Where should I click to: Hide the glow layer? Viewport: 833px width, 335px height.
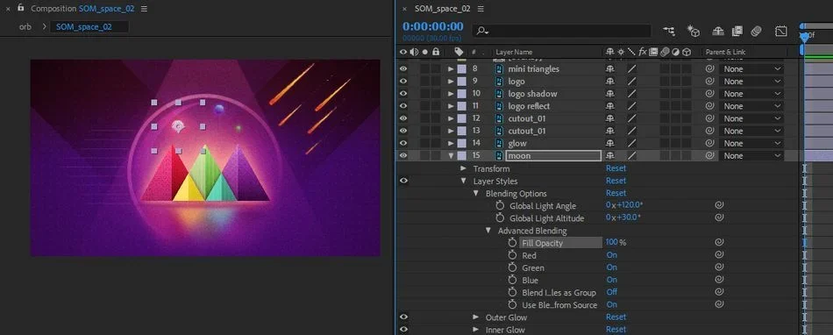coord(403,143)
